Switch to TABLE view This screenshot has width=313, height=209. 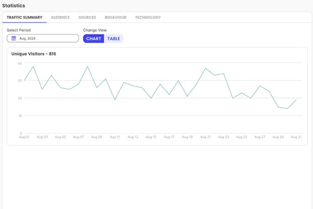click(114, 39)
